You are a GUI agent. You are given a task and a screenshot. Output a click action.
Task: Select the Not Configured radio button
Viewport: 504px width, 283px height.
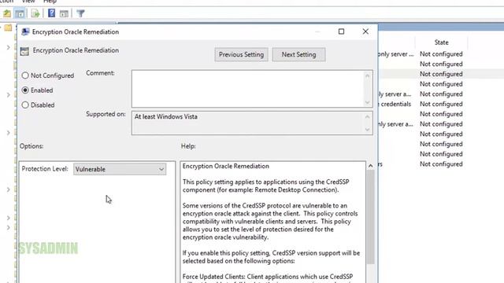(25, 75)
